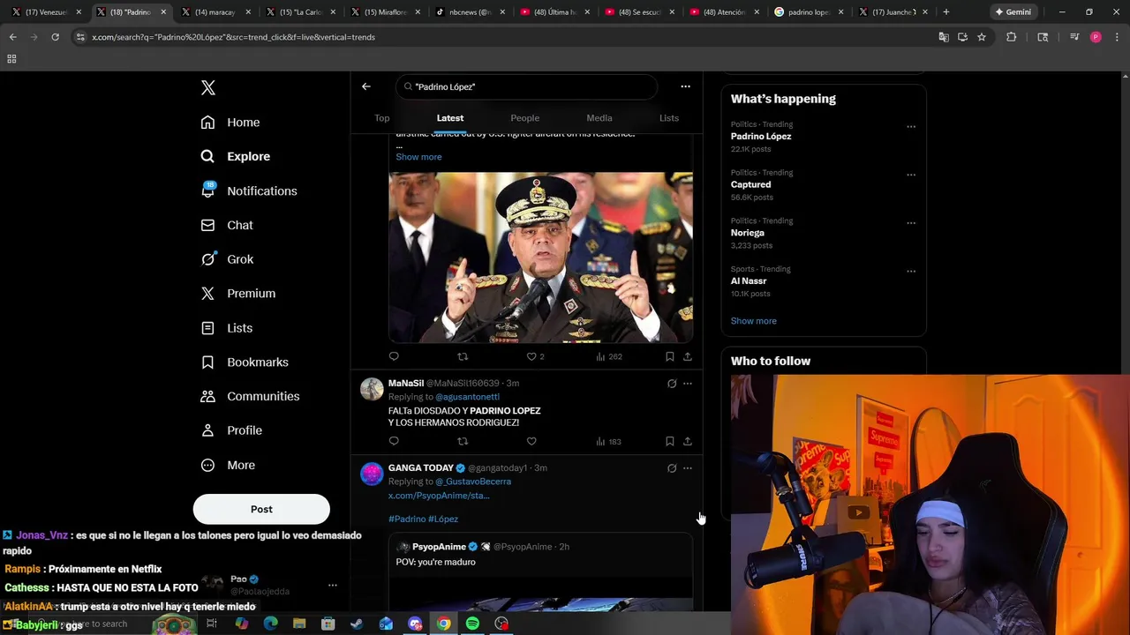This screenshot has height=635, width=1130.
Task: Share MaNaSil's post
Action: point(688,441)
